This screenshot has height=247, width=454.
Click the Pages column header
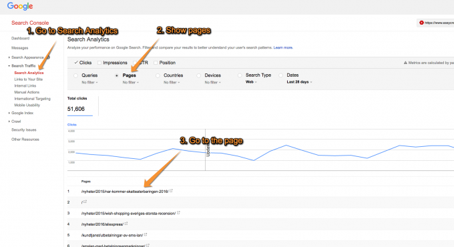tap(85, 182)
